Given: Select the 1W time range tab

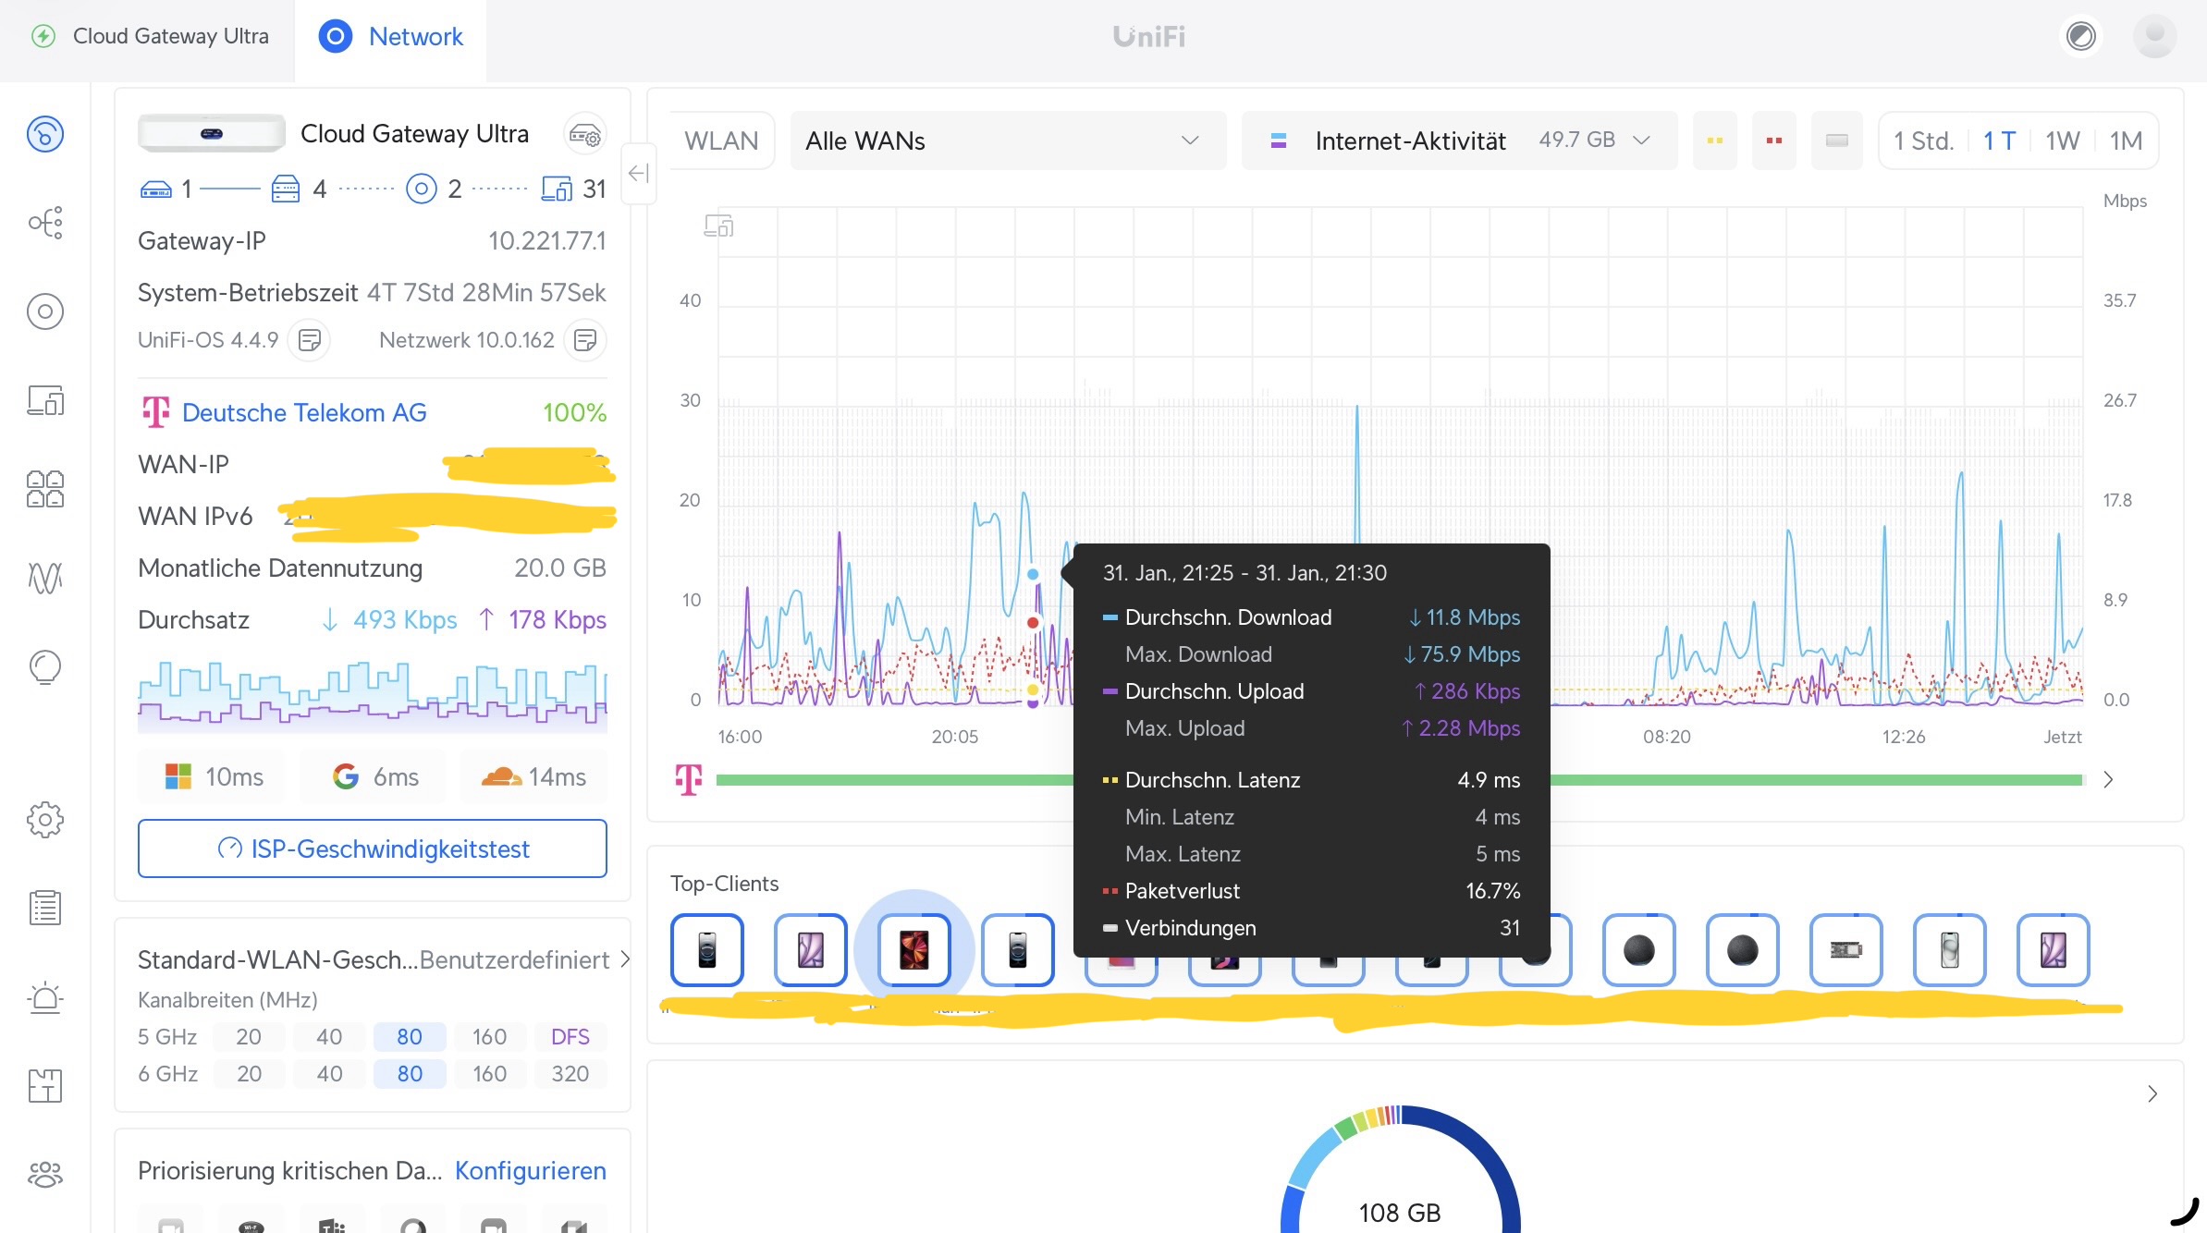Looking at the screenshot, I should [2062, 140].
